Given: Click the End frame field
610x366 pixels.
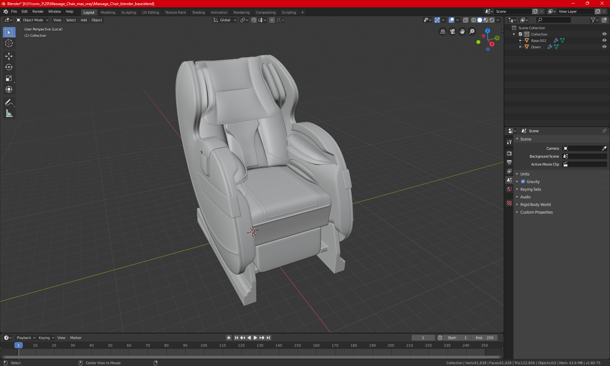Looking at the screenshot, I should 485,338.
